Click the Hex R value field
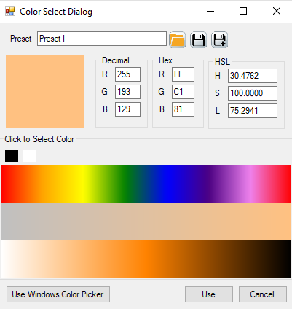This screenshot has width=292, height=309. pos(183,74)
